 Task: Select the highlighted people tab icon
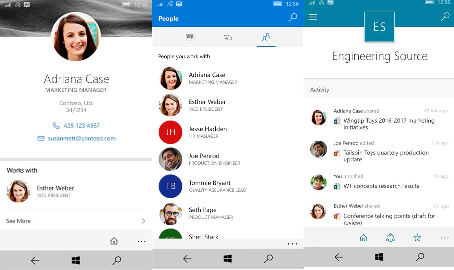tap(266, 37)
